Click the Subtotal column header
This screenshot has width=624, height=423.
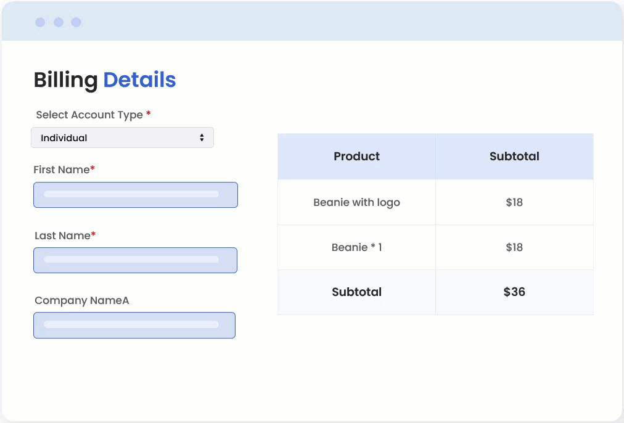click(514, 157)
